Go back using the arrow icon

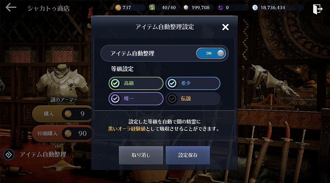(11, 8)
